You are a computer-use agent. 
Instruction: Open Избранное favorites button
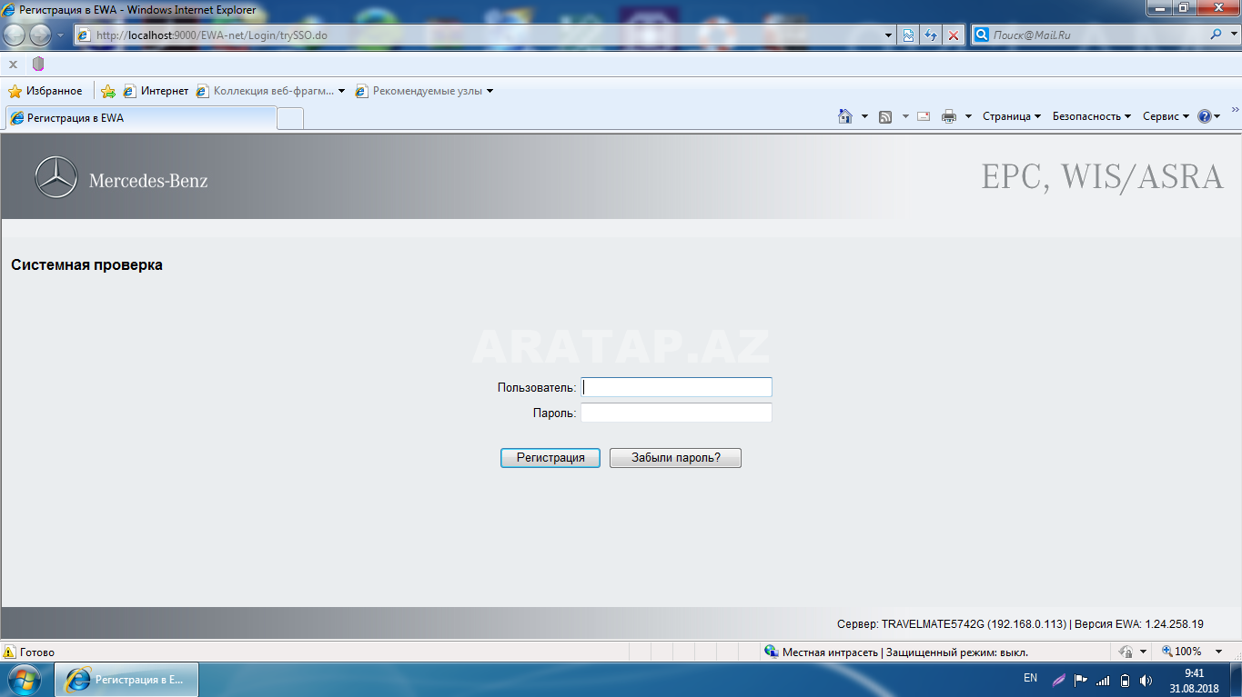point(45,91)
